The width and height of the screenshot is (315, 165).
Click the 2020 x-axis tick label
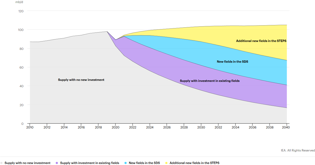(x=115, y=127)
